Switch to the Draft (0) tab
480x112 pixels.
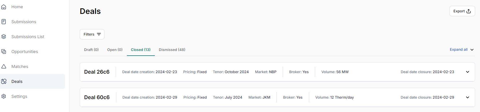point(91,50)
